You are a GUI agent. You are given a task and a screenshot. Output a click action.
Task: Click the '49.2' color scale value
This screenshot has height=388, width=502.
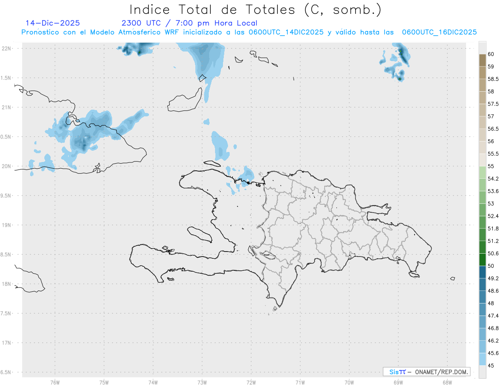[493, 278]
